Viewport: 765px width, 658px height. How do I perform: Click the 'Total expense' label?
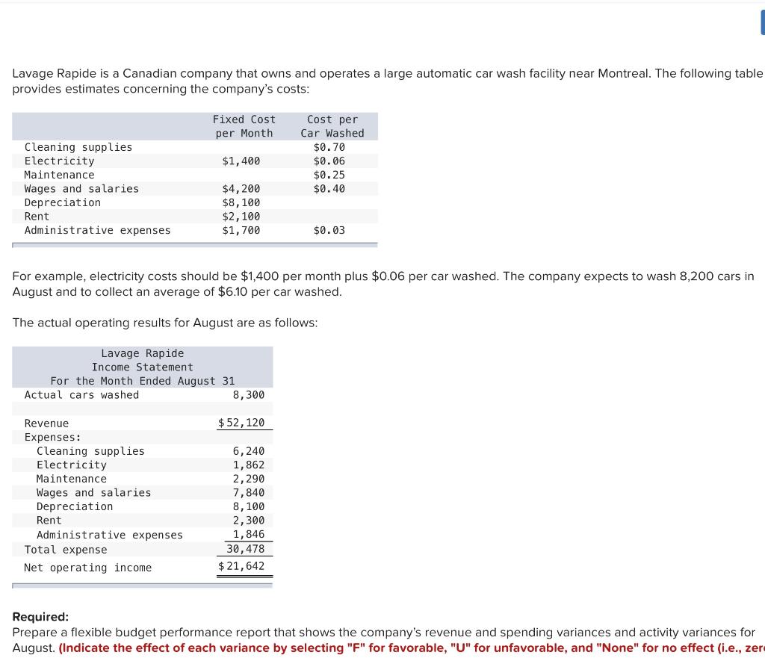click(x=66, y=550)
